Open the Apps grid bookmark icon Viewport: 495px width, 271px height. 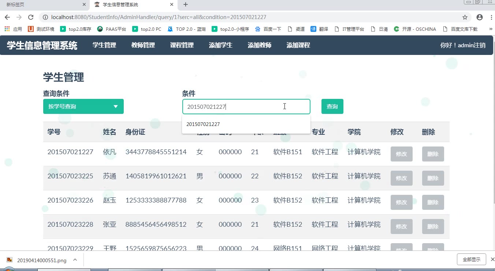pos(7,29)
